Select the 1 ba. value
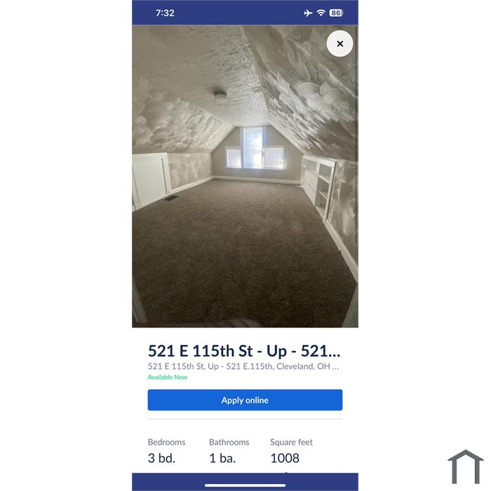Screen dimensions: 491x491 click(x=222, y=458)
